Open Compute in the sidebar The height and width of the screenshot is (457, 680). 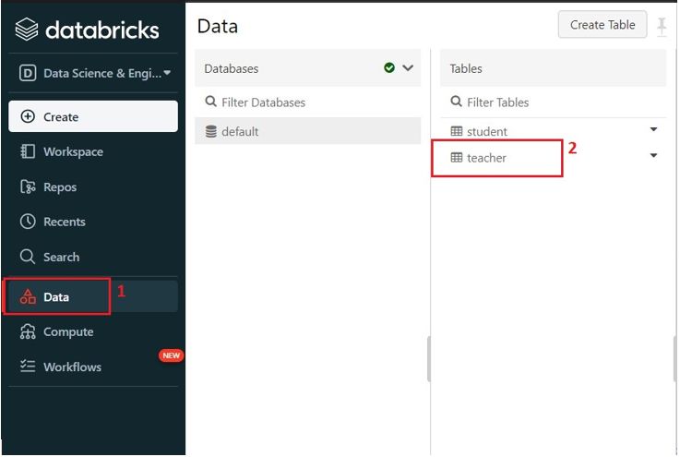93,331
